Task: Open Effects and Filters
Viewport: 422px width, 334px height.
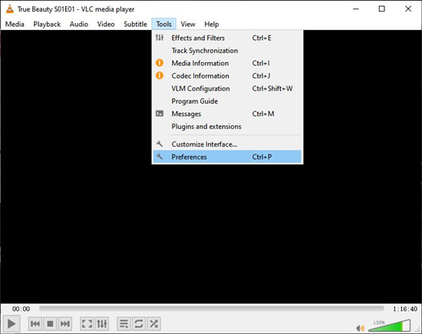Action: point(227,38)
